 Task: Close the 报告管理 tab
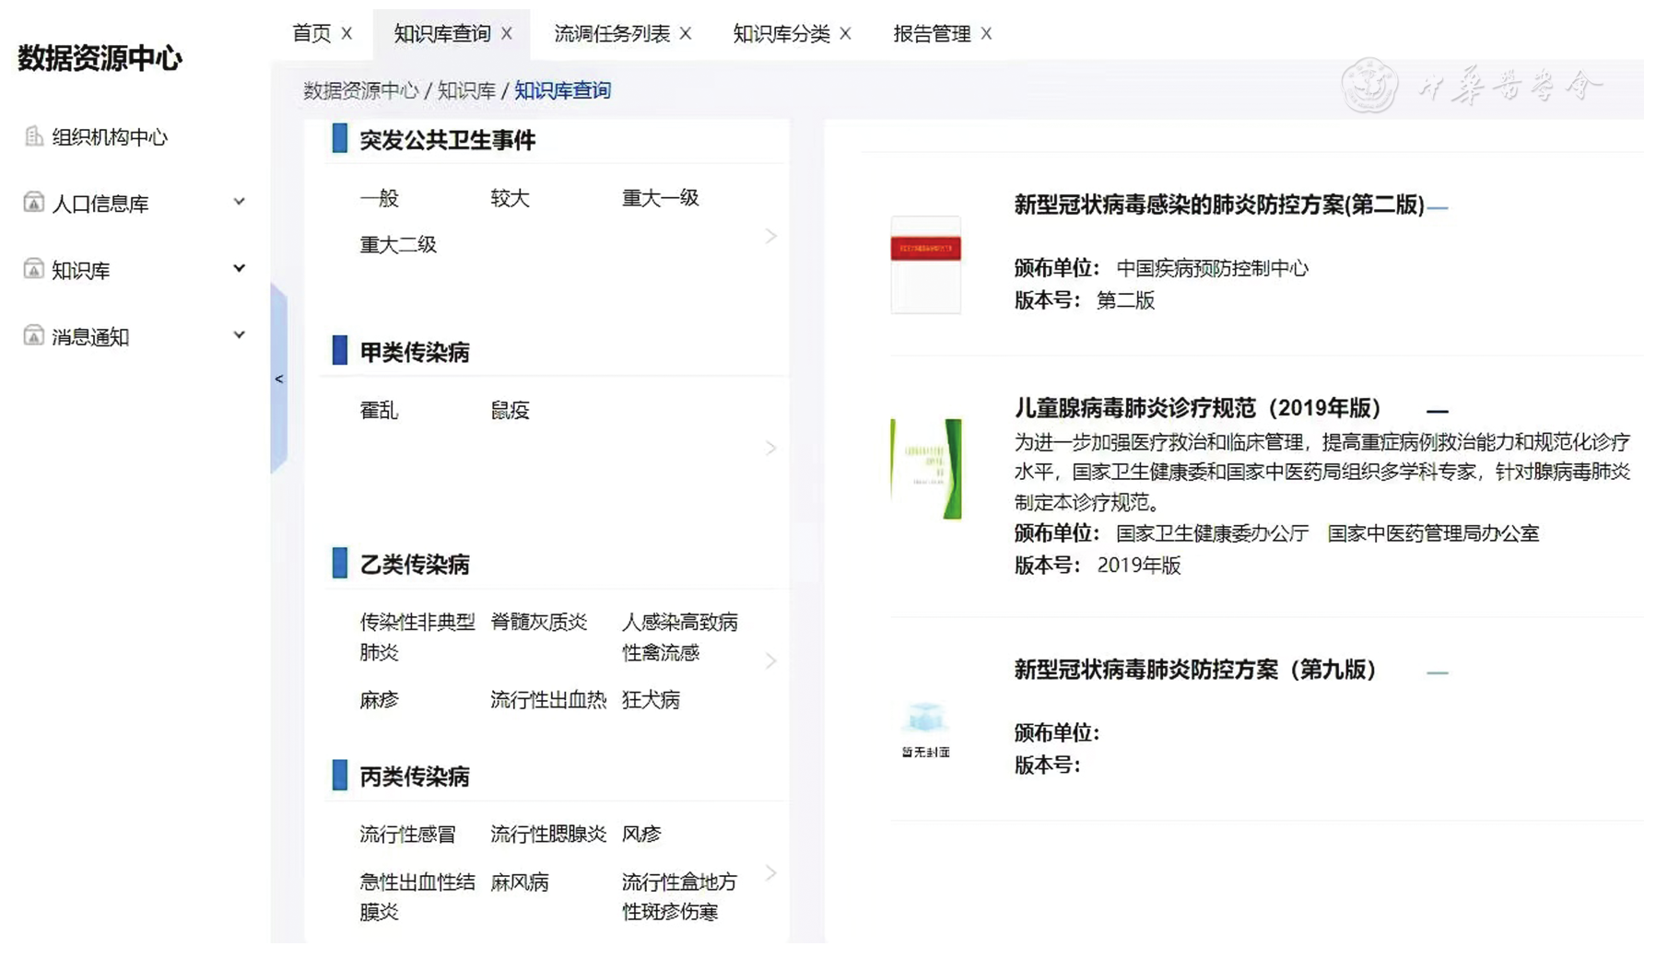point(986,33)
